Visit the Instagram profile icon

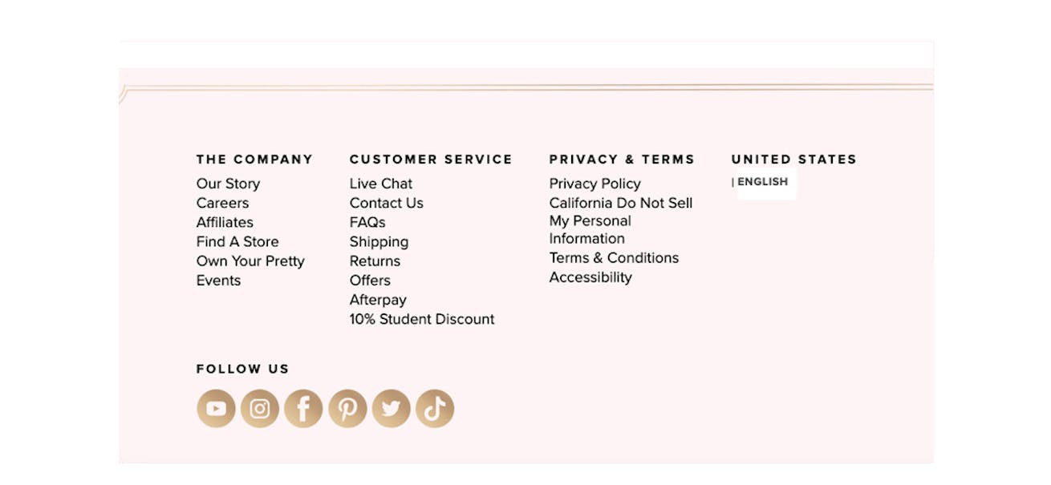pos(260,409)
